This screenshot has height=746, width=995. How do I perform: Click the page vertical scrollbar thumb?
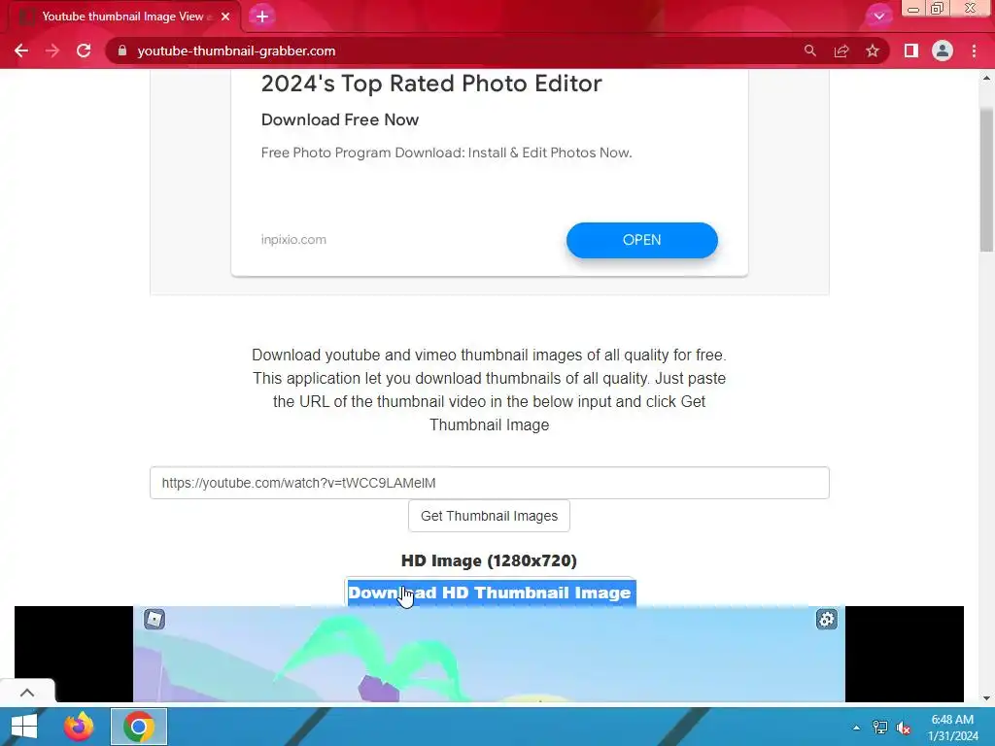(x=986, y=180)
